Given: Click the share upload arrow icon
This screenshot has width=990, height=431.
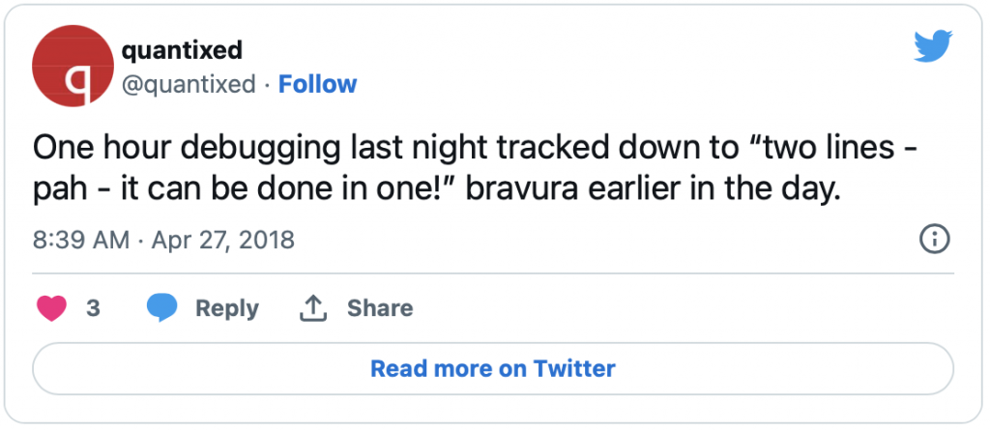Looking at the screenshot, I should 312,308.
